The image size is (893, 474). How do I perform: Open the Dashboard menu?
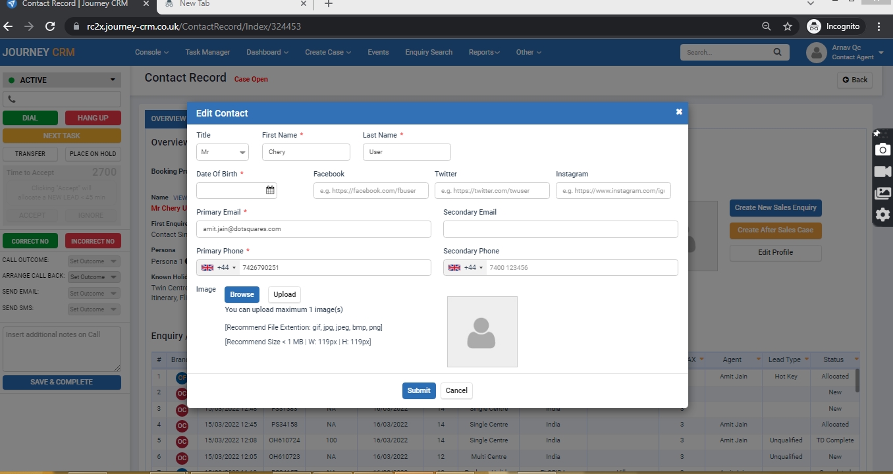pos(267,52)
